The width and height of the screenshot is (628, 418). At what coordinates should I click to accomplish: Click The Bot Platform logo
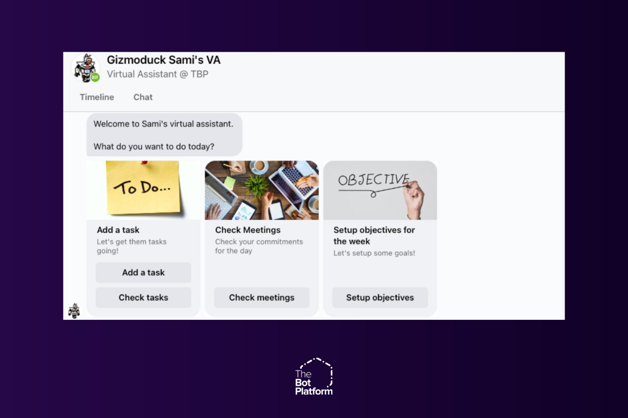coord(314,376)
